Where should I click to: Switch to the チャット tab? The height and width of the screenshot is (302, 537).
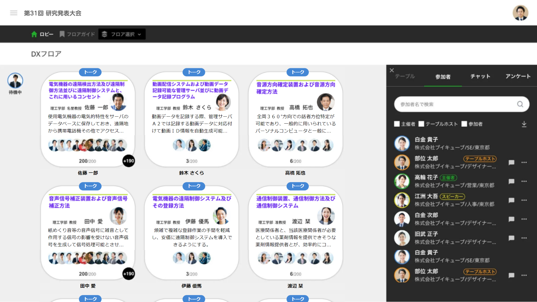click(x=480, y=76)
